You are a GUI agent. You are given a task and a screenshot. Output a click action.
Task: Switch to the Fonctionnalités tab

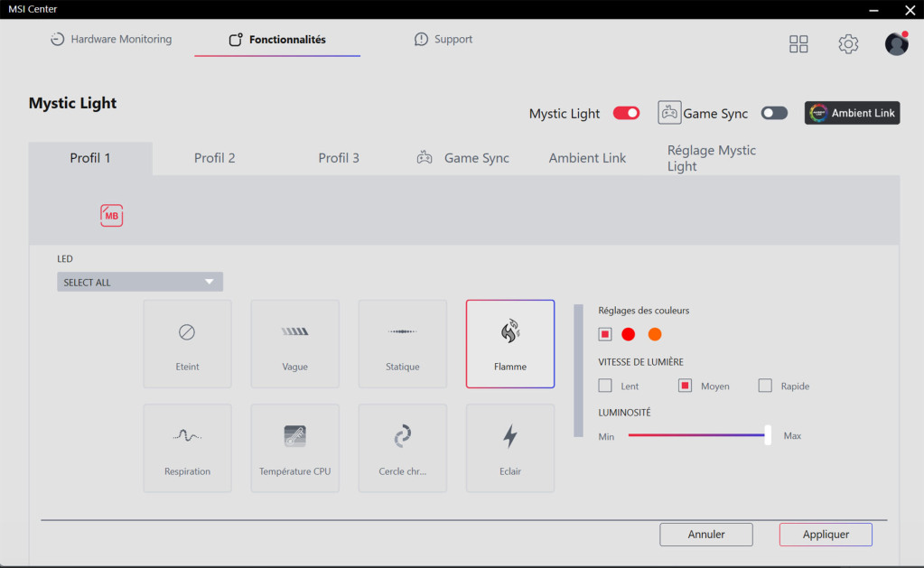tap(277, 40)
